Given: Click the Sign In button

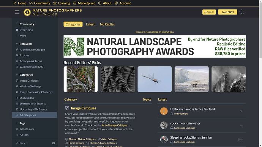Looking at the screenshot, I should [209, 12].
